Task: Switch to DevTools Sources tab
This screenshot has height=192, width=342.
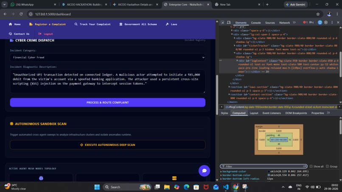Action: (270, 22)
